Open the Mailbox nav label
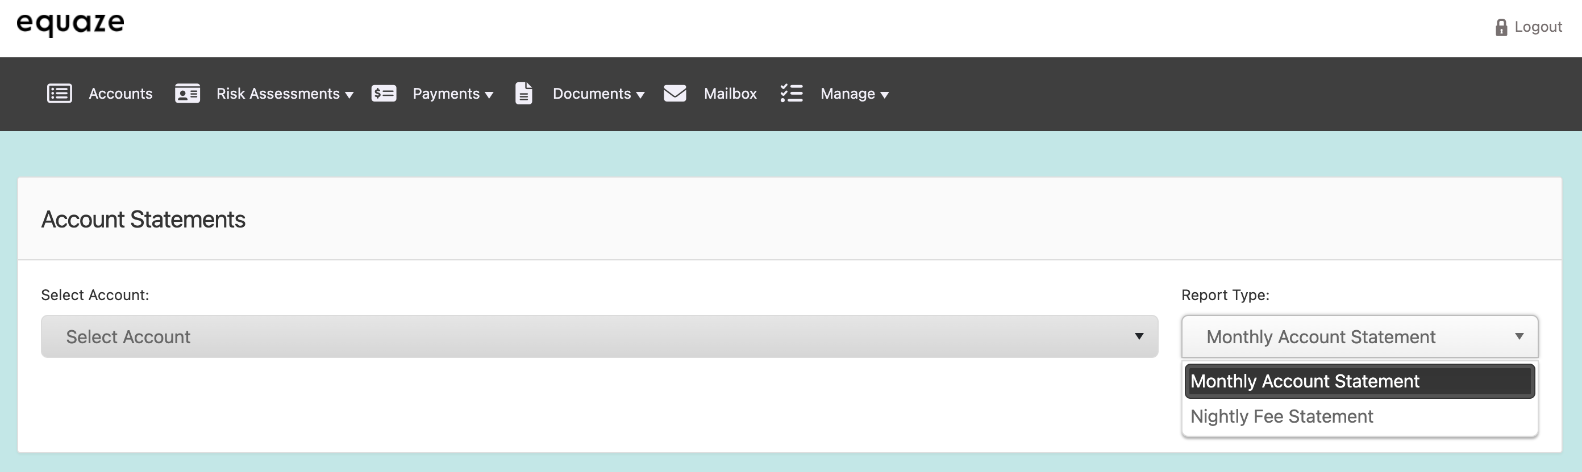This screenshot has height=472, width=1582. [730, 93]
